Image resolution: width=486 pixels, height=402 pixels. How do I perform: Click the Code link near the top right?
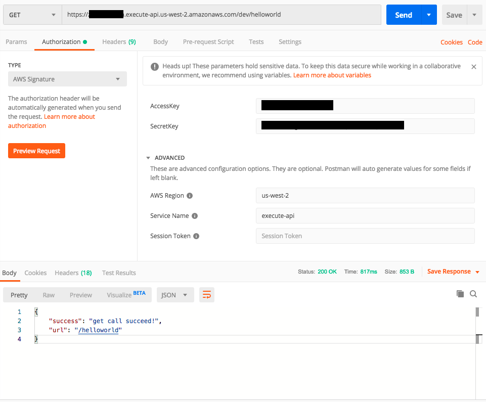point(474,42)
